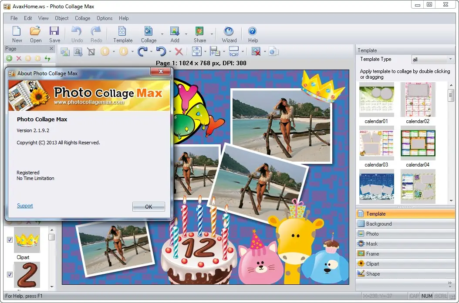The height and width of the screenshot is (303, 459).
Task: Open the Options menu
Action: (105, 18)
